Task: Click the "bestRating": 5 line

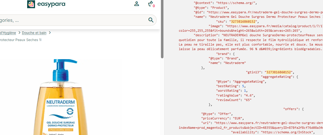Action: (231, 86)
